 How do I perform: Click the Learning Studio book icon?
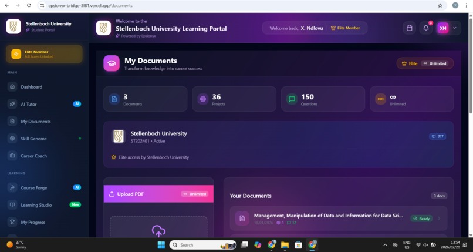click(12, 204)
